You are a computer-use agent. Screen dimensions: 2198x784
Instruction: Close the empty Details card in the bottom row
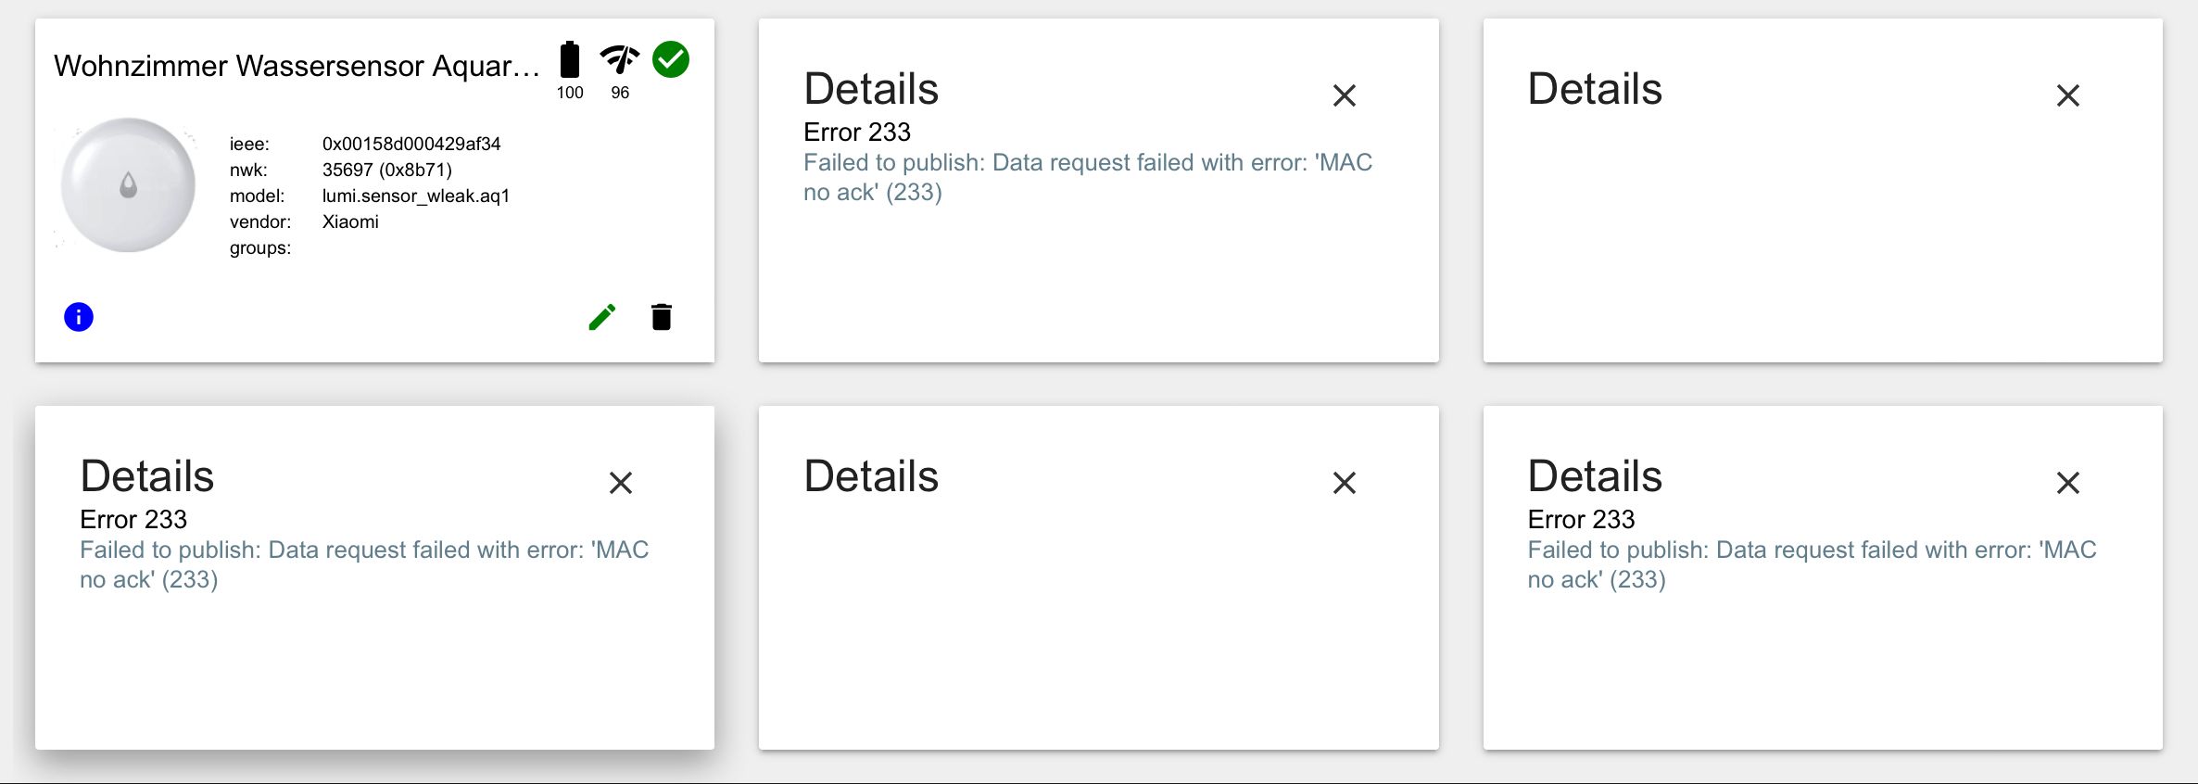(1345, 483)
